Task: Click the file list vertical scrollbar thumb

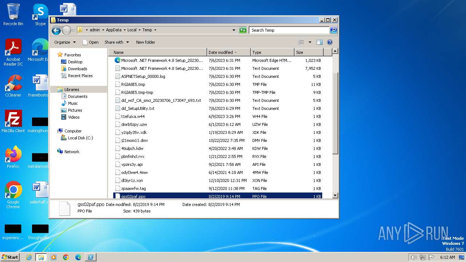Action: pyautogui.click(x=335, y=113)
